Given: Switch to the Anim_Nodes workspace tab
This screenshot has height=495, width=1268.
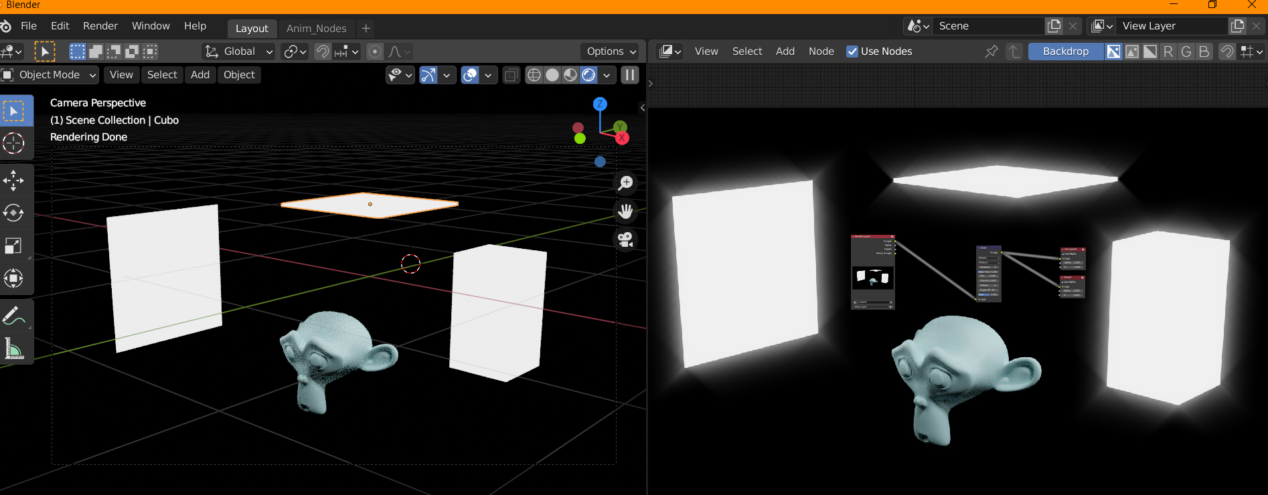Looking at the screenshot, I should [316, 28].
